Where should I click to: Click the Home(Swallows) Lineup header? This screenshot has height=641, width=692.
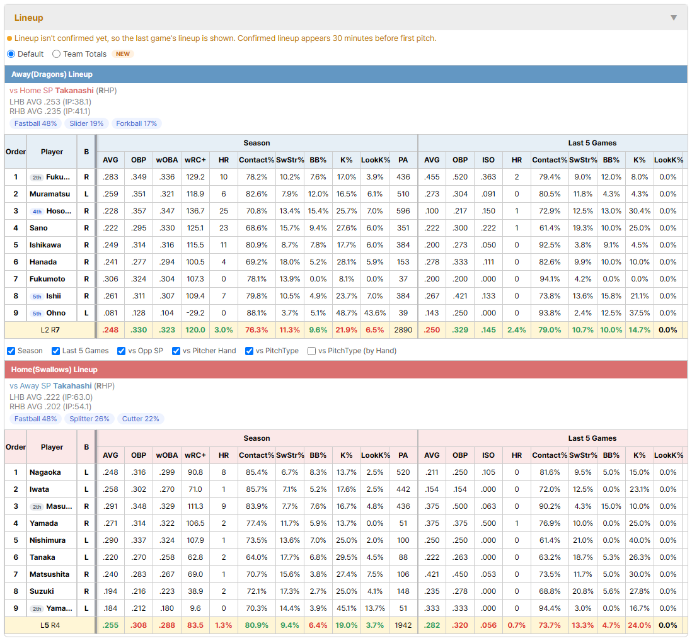pyautogui.click(x=346, y=370)
